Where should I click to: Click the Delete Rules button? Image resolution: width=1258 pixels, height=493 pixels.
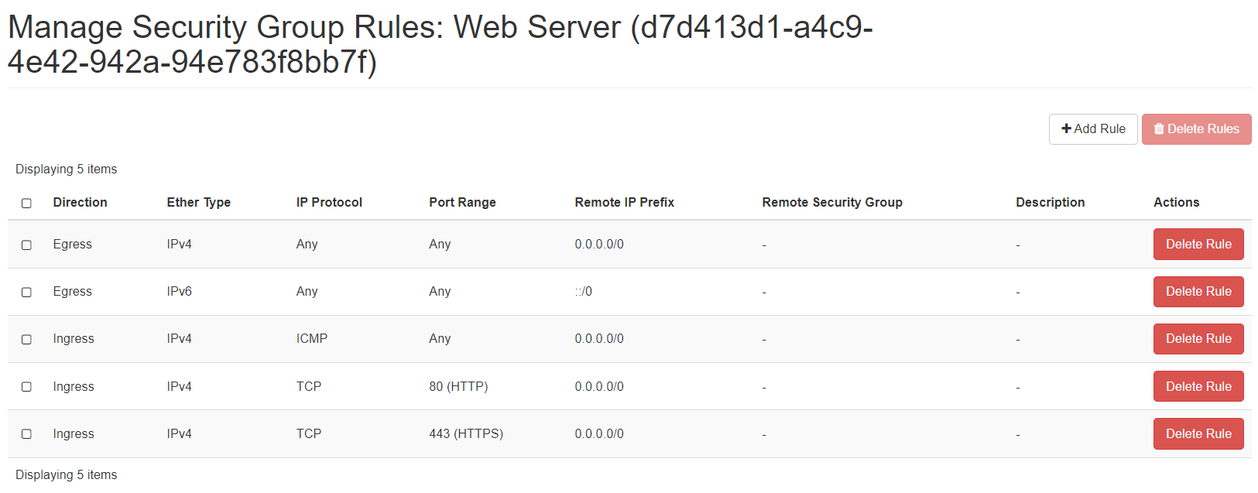click(x=1196, y=129)
